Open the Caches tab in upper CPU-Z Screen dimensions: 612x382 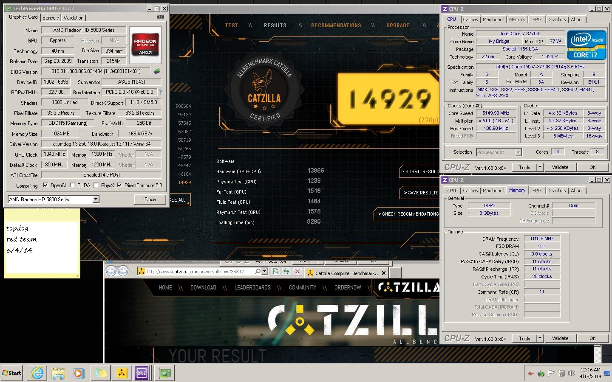point(470,20)
